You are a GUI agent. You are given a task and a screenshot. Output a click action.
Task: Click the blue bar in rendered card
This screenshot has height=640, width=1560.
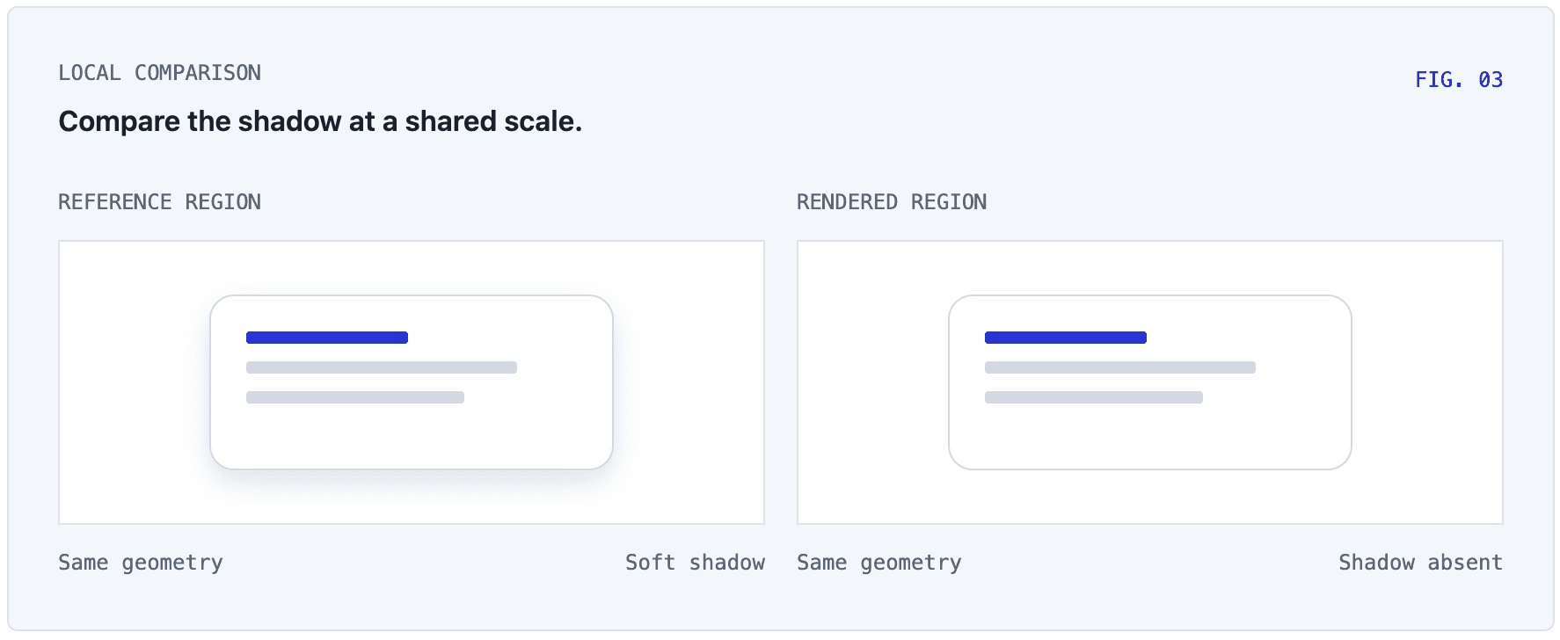(x=1066, y=338)
